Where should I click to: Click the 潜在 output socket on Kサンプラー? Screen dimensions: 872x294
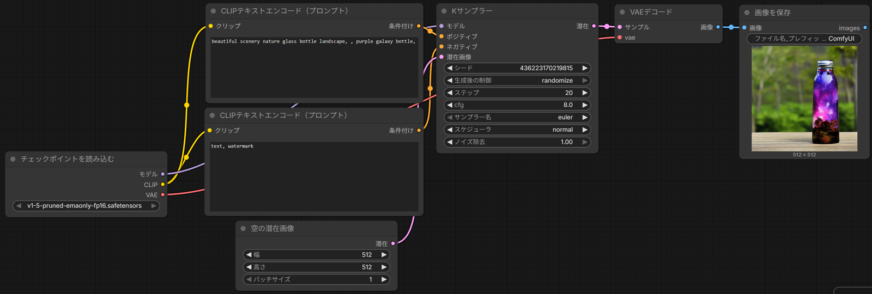click(594, 26)
